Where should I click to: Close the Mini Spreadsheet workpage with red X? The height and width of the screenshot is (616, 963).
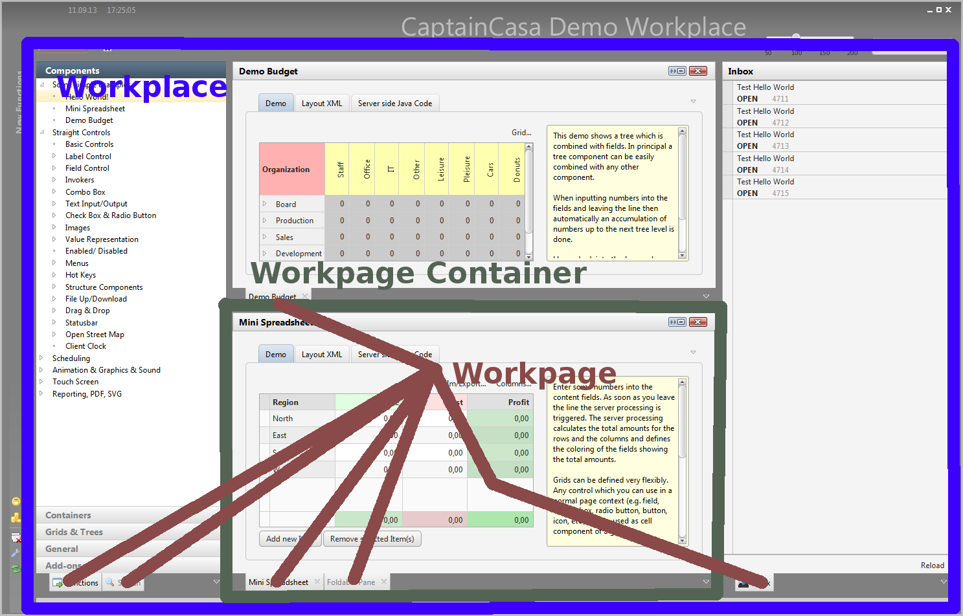(x=697, y=322)
